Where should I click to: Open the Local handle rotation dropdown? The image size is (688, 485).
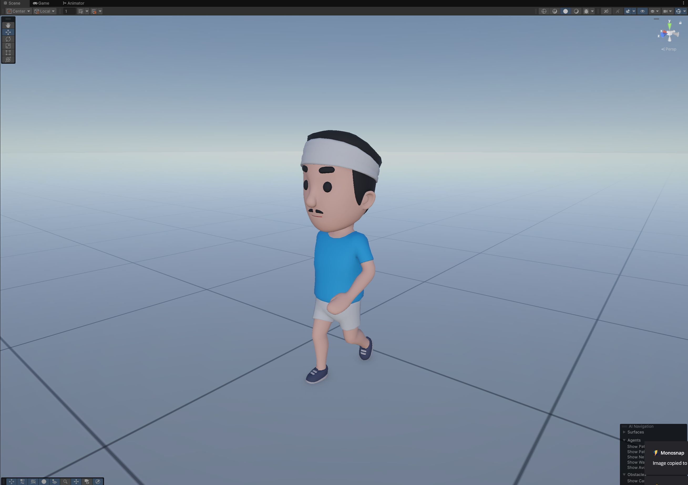click(45, 11)
